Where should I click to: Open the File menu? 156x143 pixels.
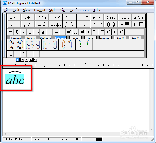point(7,10)
